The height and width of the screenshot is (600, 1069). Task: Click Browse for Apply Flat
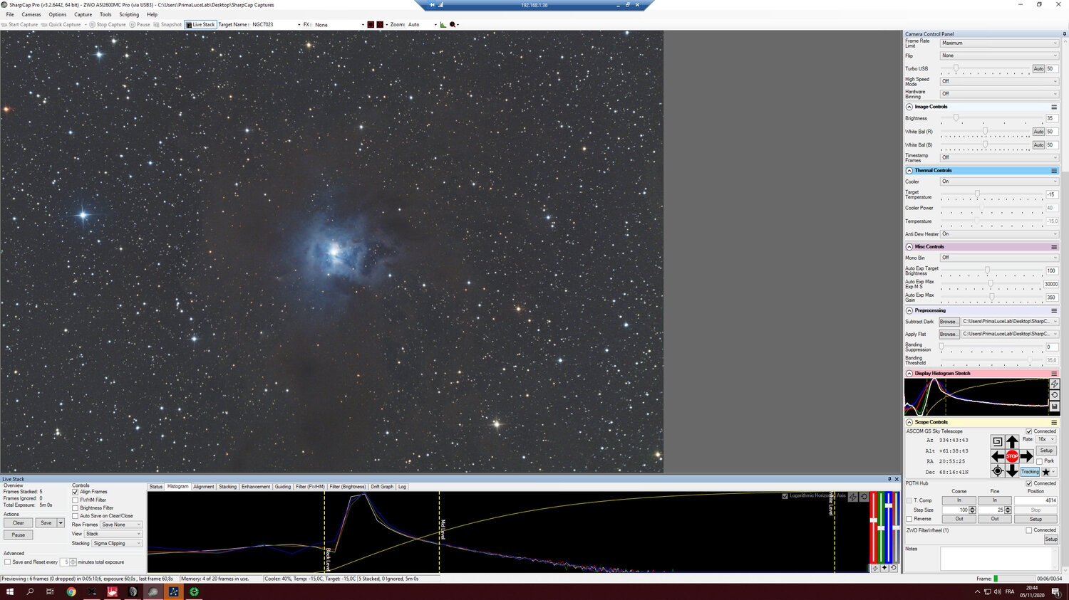[x=949, y=334]
